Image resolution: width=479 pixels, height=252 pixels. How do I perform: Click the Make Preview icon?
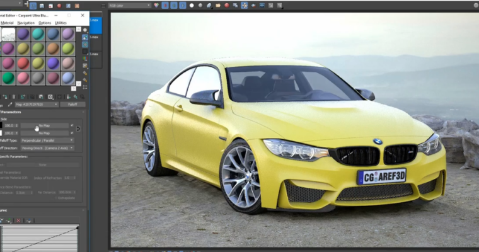pos(85,66)
